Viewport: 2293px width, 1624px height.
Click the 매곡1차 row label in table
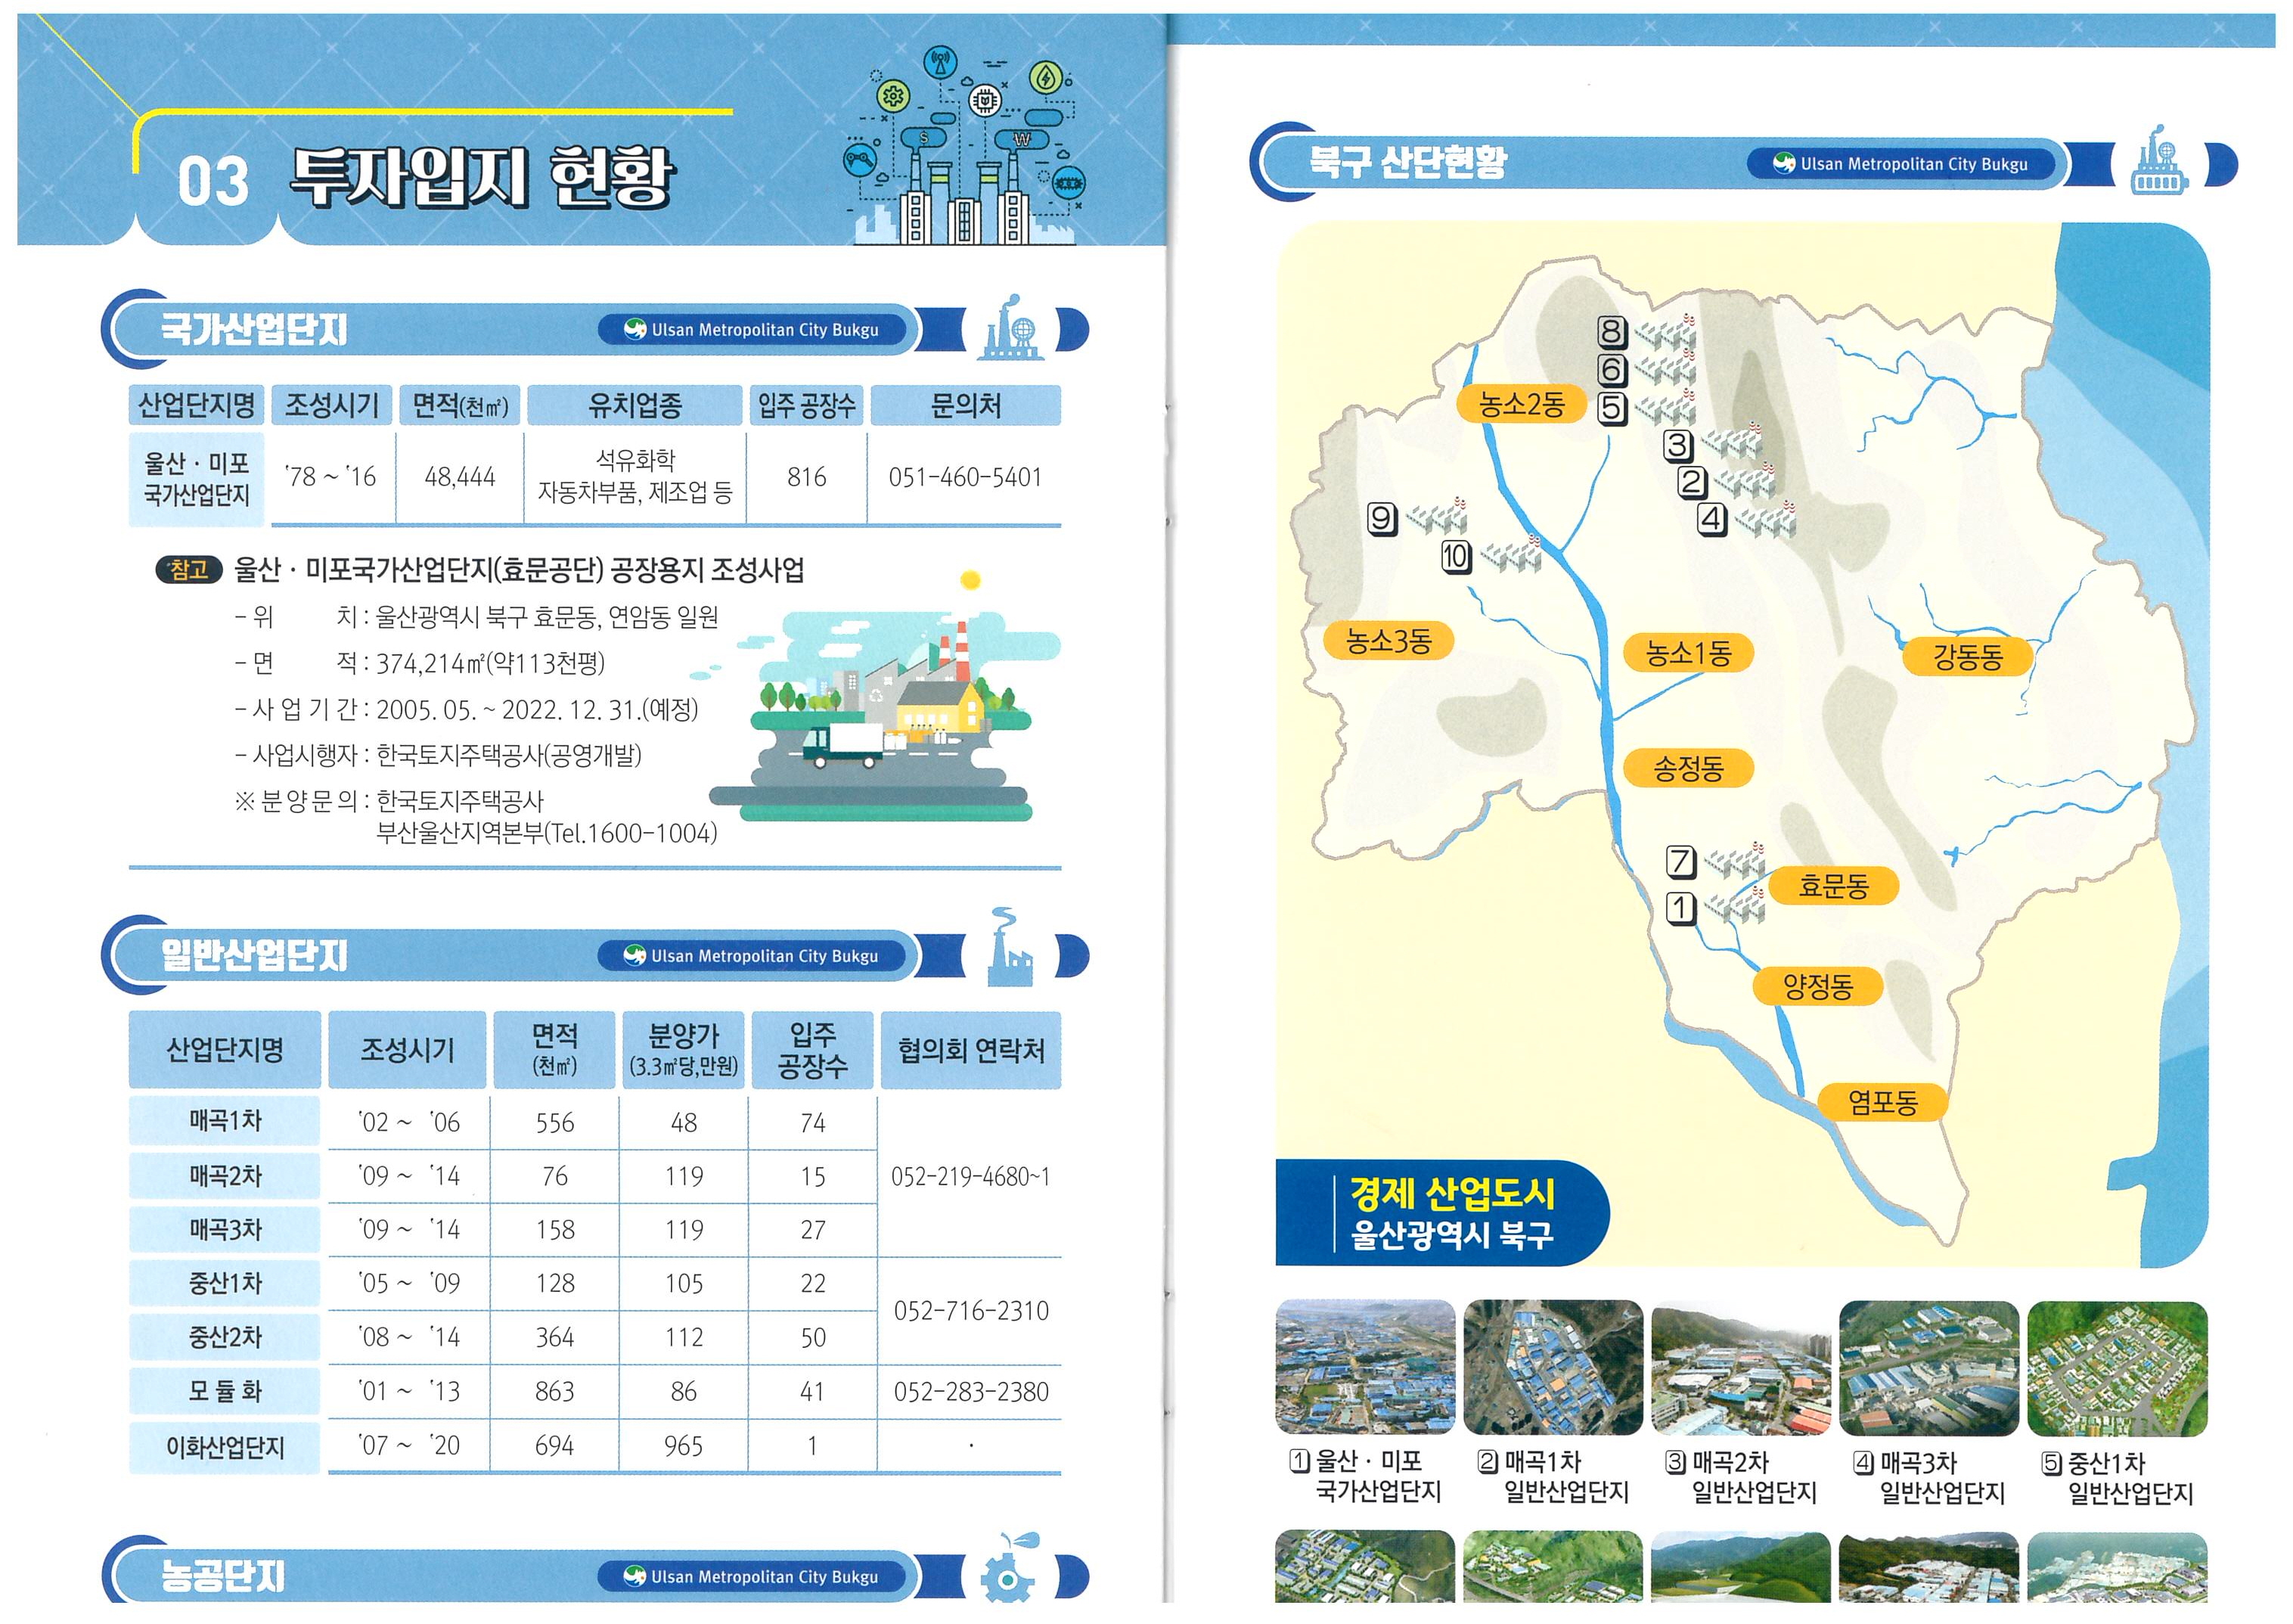click(x=225, y=1121)
